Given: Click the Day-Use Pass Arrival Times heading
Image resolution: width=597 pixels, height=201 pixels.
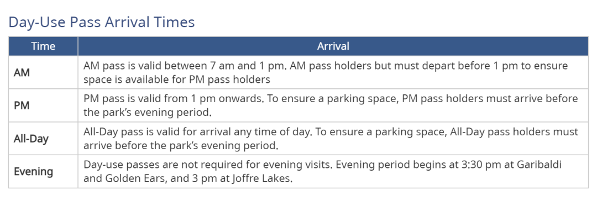Looking at the screenshot, I should click(102, 22).
